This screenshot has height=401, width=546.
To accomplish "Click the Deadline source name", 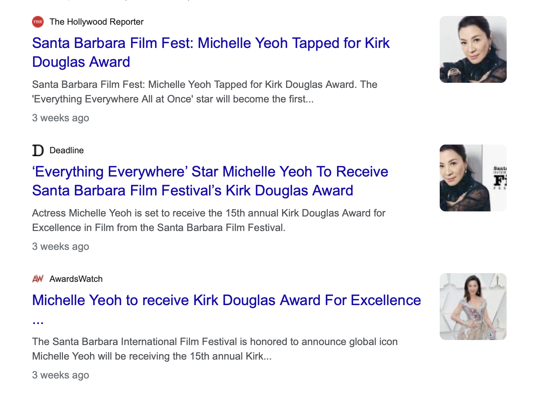I will click(x=67, y=150).
